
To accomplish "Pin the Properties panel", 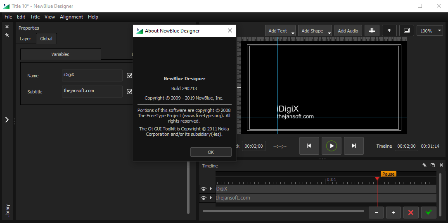I will click(7, 35).
